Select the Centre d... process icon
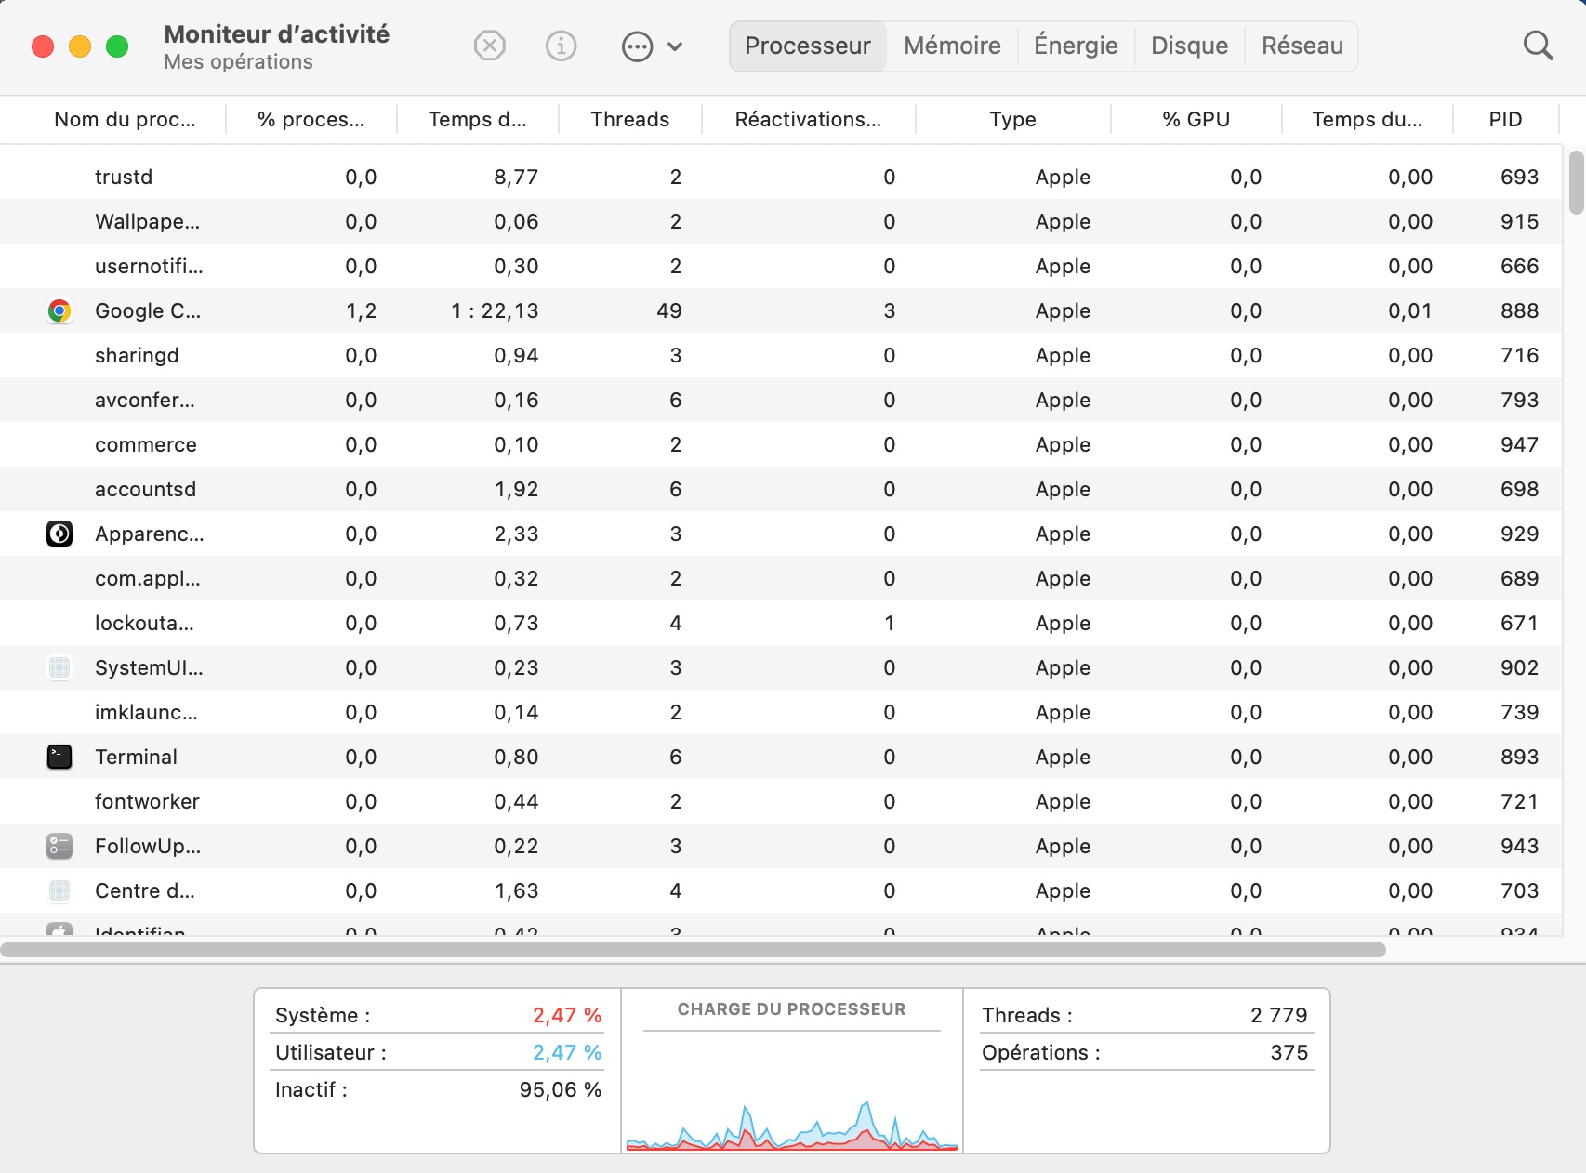 (59, 891)
